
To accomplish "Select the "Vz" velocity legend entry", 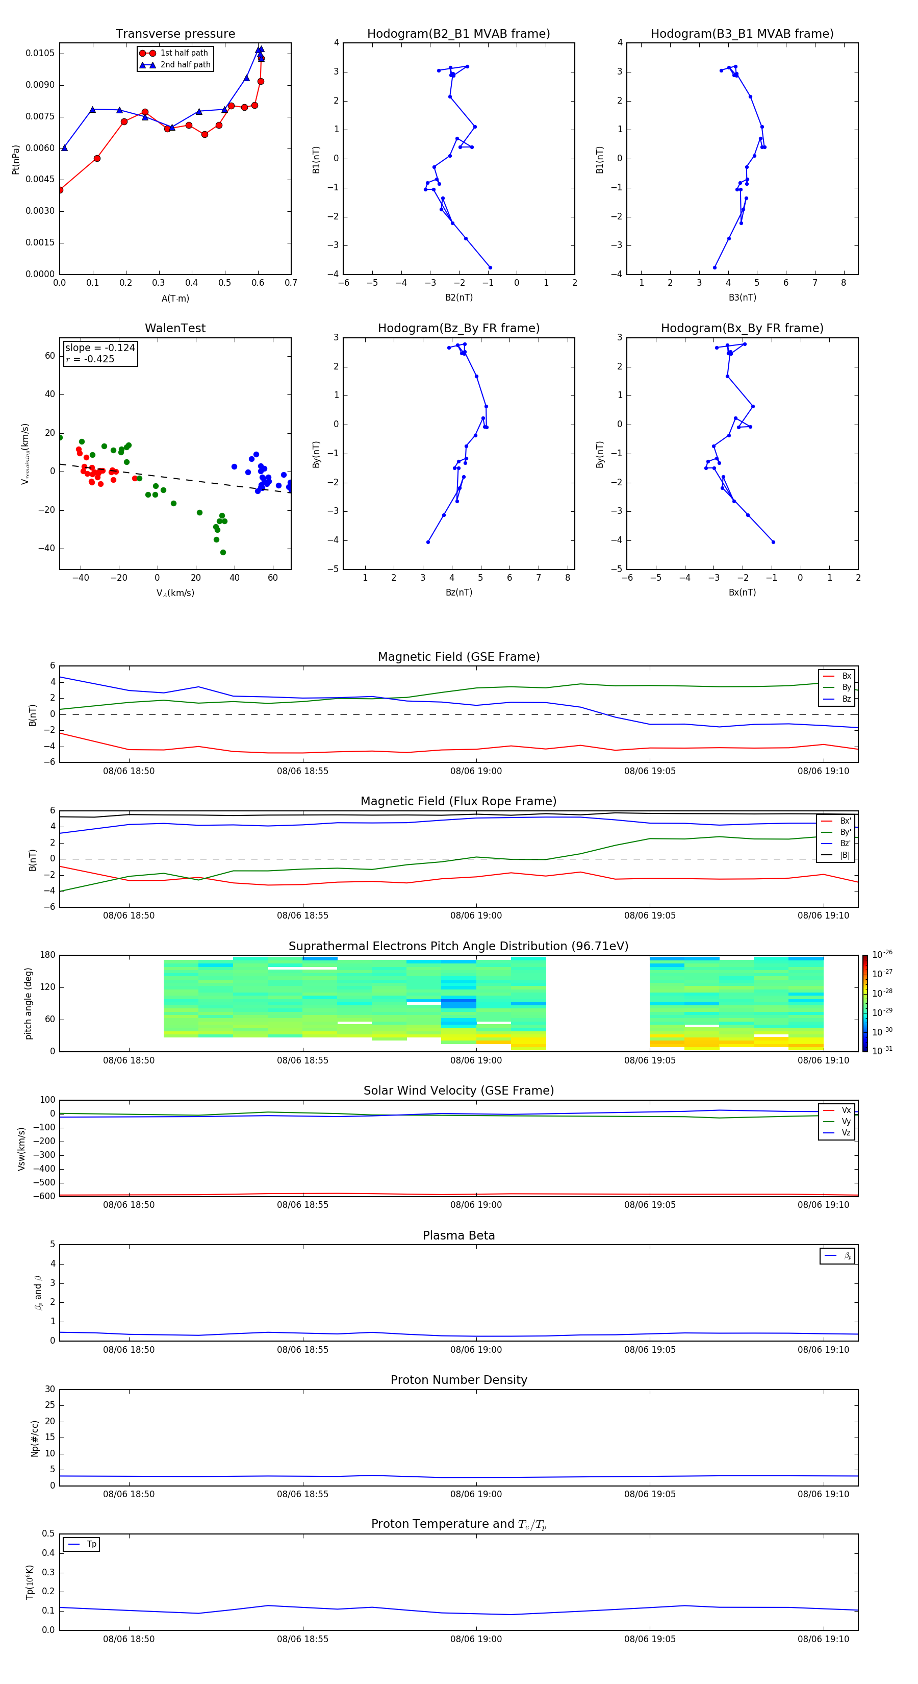I will point(837,1133).
